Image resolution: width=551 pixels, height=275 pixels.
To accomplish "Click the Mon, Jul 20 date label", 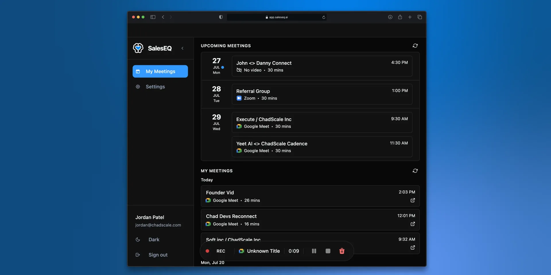I will (212, 262).
